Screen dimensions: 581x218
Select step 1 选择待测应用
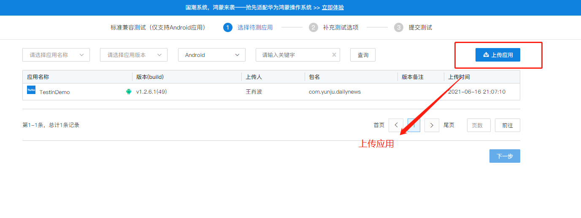(248, 27)
